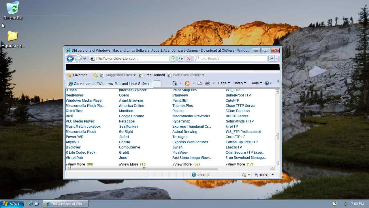Viewport: 369px width, 208px height.
Task: Select the Old versions of Win taskbar button
Action: coord(65,204)
